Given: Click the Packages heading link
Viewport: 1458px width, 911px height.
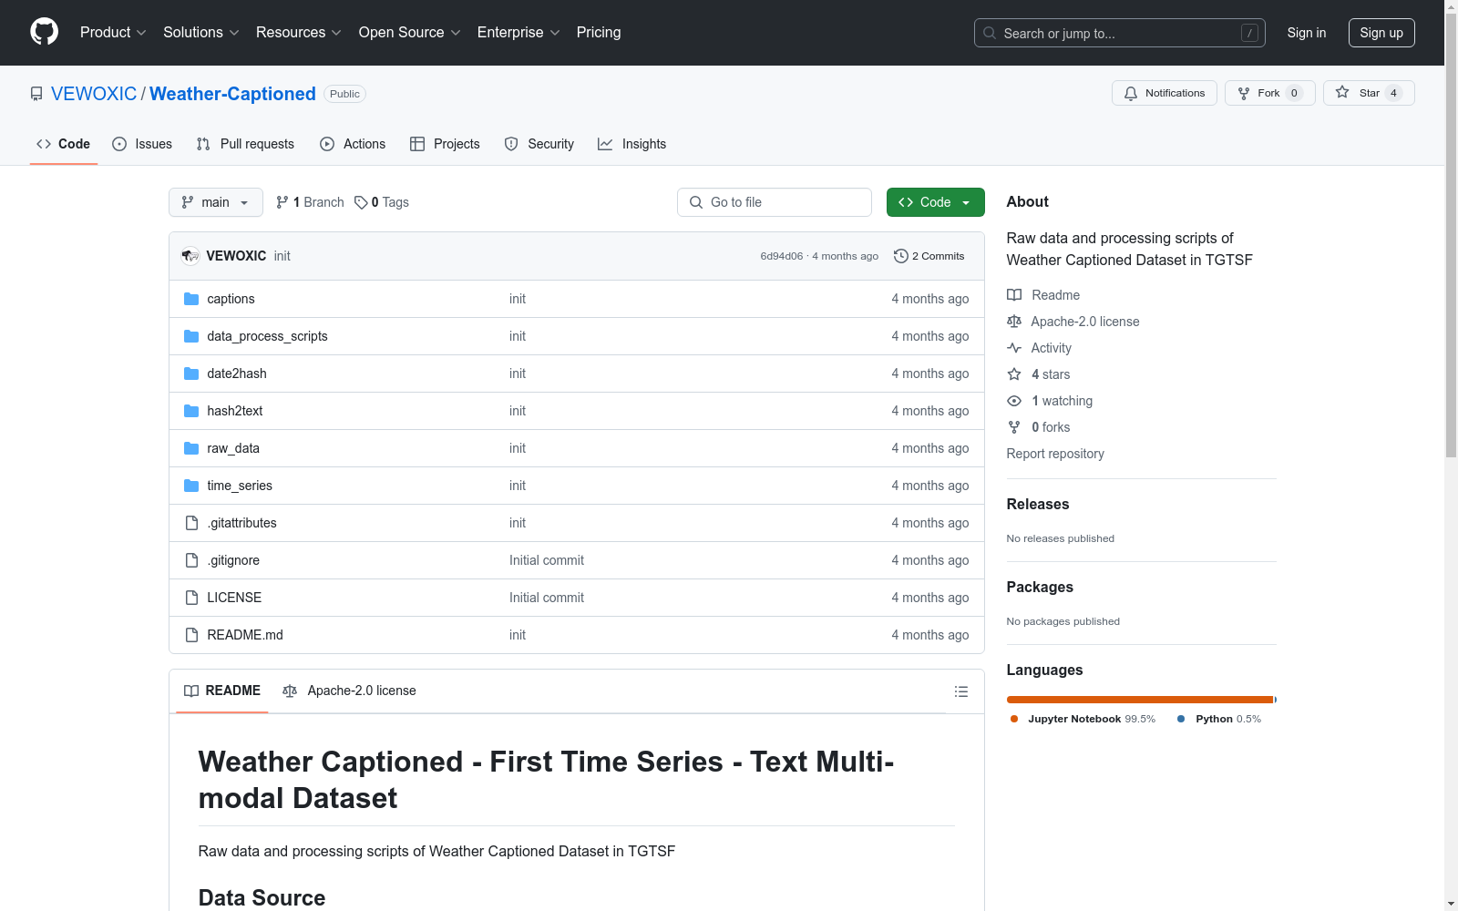Looking at the screenshot, I should (x=1040, y=587).
